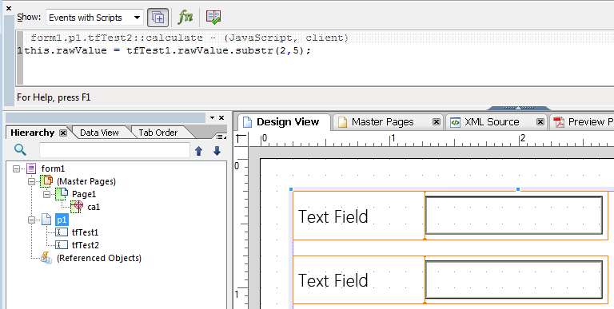Open the Hierarchy palette options menu
This screenshot has width=614, height=309.
click(221, 137)
